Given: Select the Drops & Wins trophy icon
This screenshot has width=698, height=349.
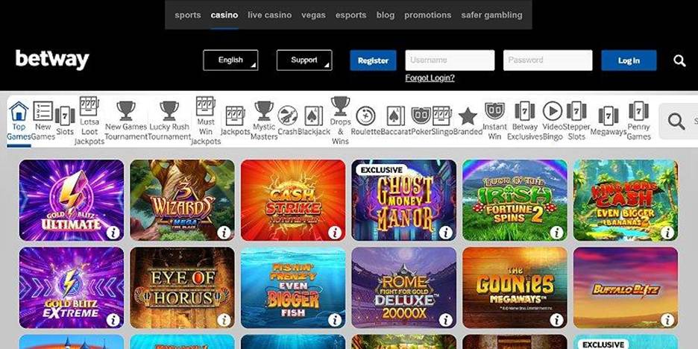Looking at the screenshot, I should coord(340,106).
